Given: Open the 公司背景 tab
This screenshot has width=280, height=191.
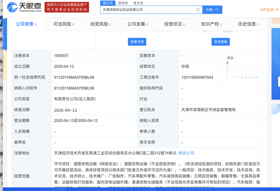Looking at the screenshot, I should point(26,24).
